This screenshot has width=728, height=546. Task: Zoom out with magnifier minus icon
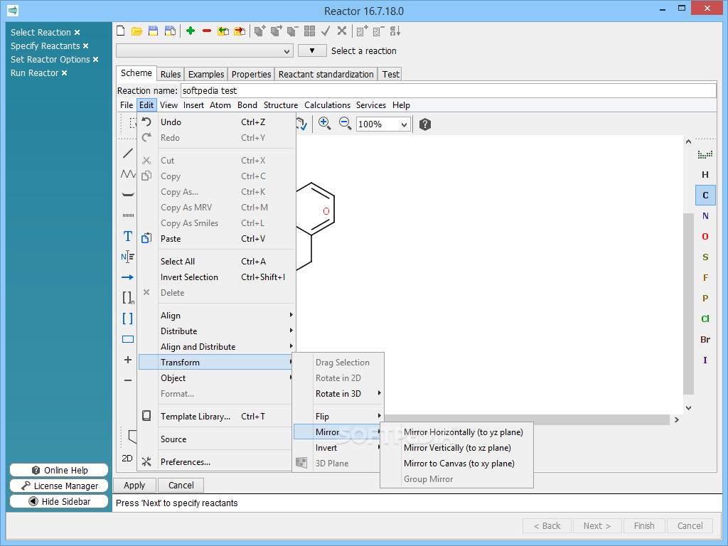(345, 124)
